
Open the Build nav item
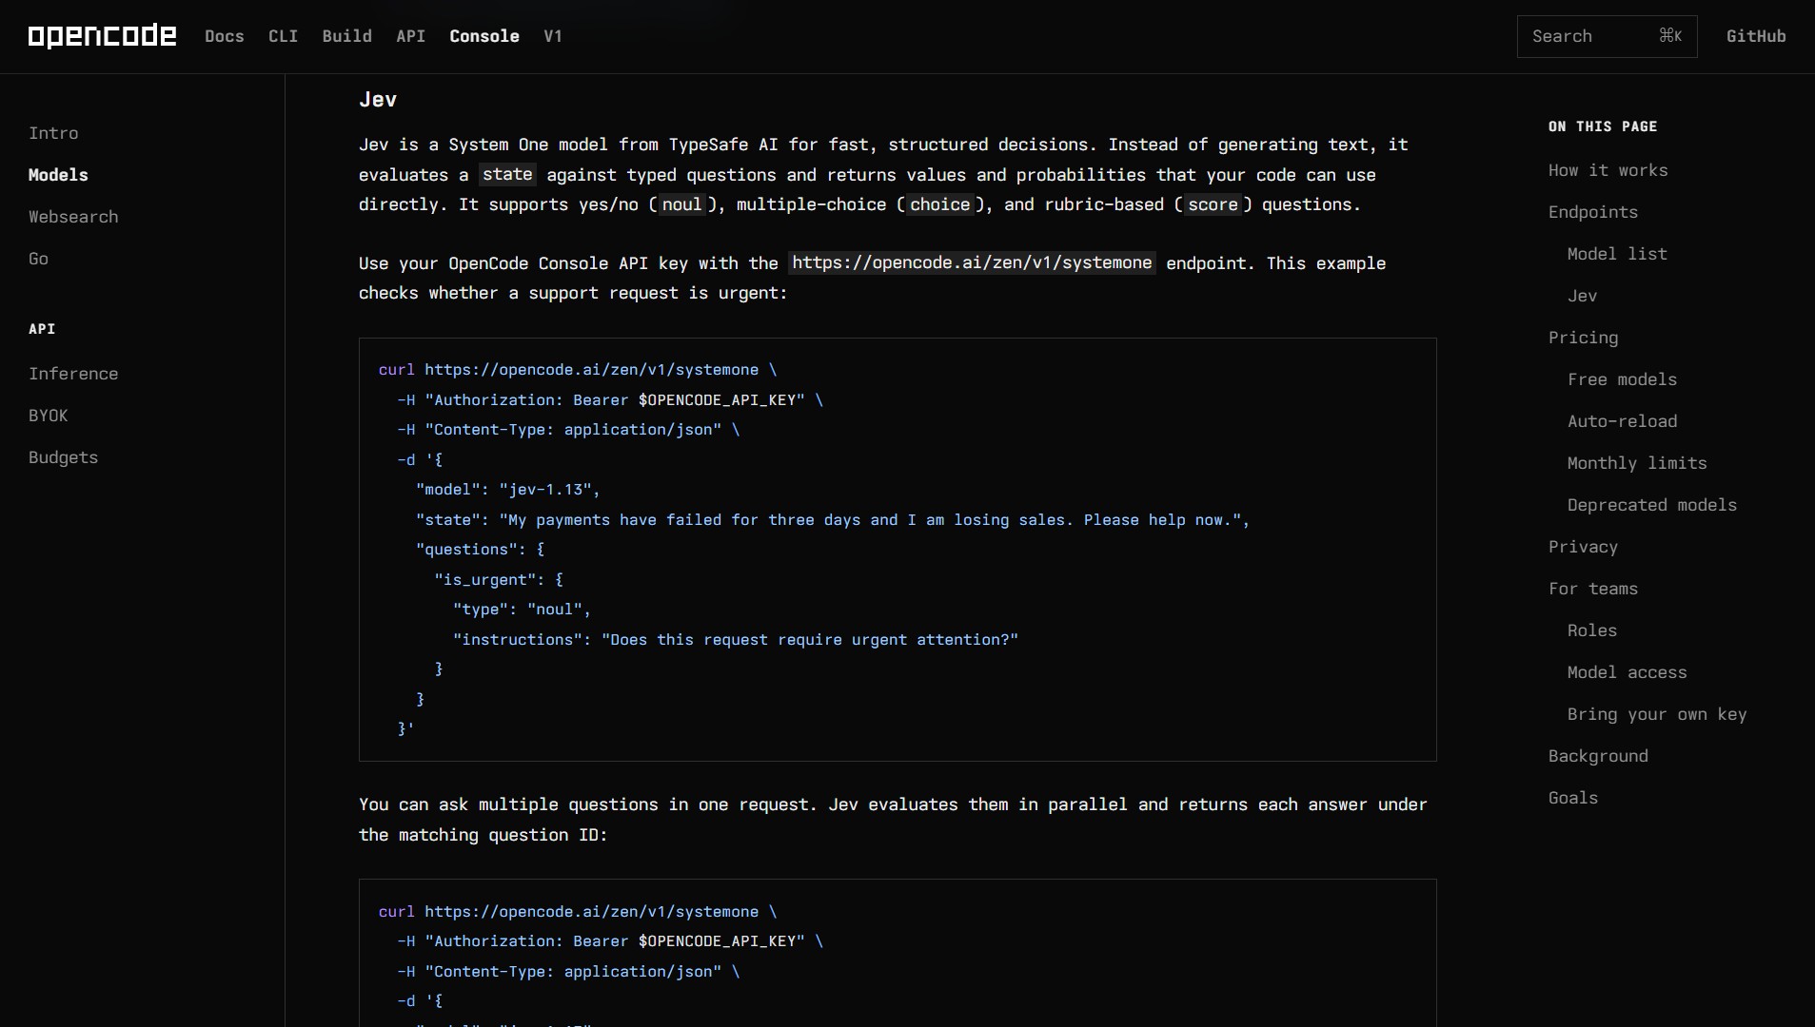[x=346, y=36]
